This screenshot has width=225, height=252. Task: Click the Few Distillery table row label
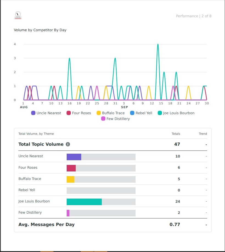pyautogui.click(x=30, y=213)
